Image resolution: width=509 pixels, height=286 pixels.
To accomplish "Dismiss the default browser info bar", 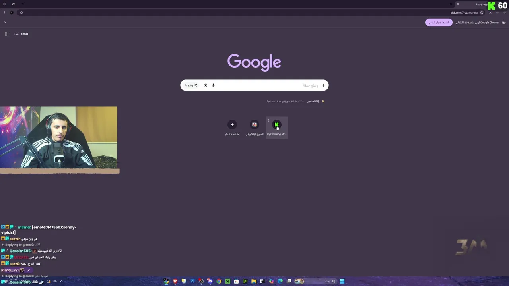I will [x=5, y=22].
